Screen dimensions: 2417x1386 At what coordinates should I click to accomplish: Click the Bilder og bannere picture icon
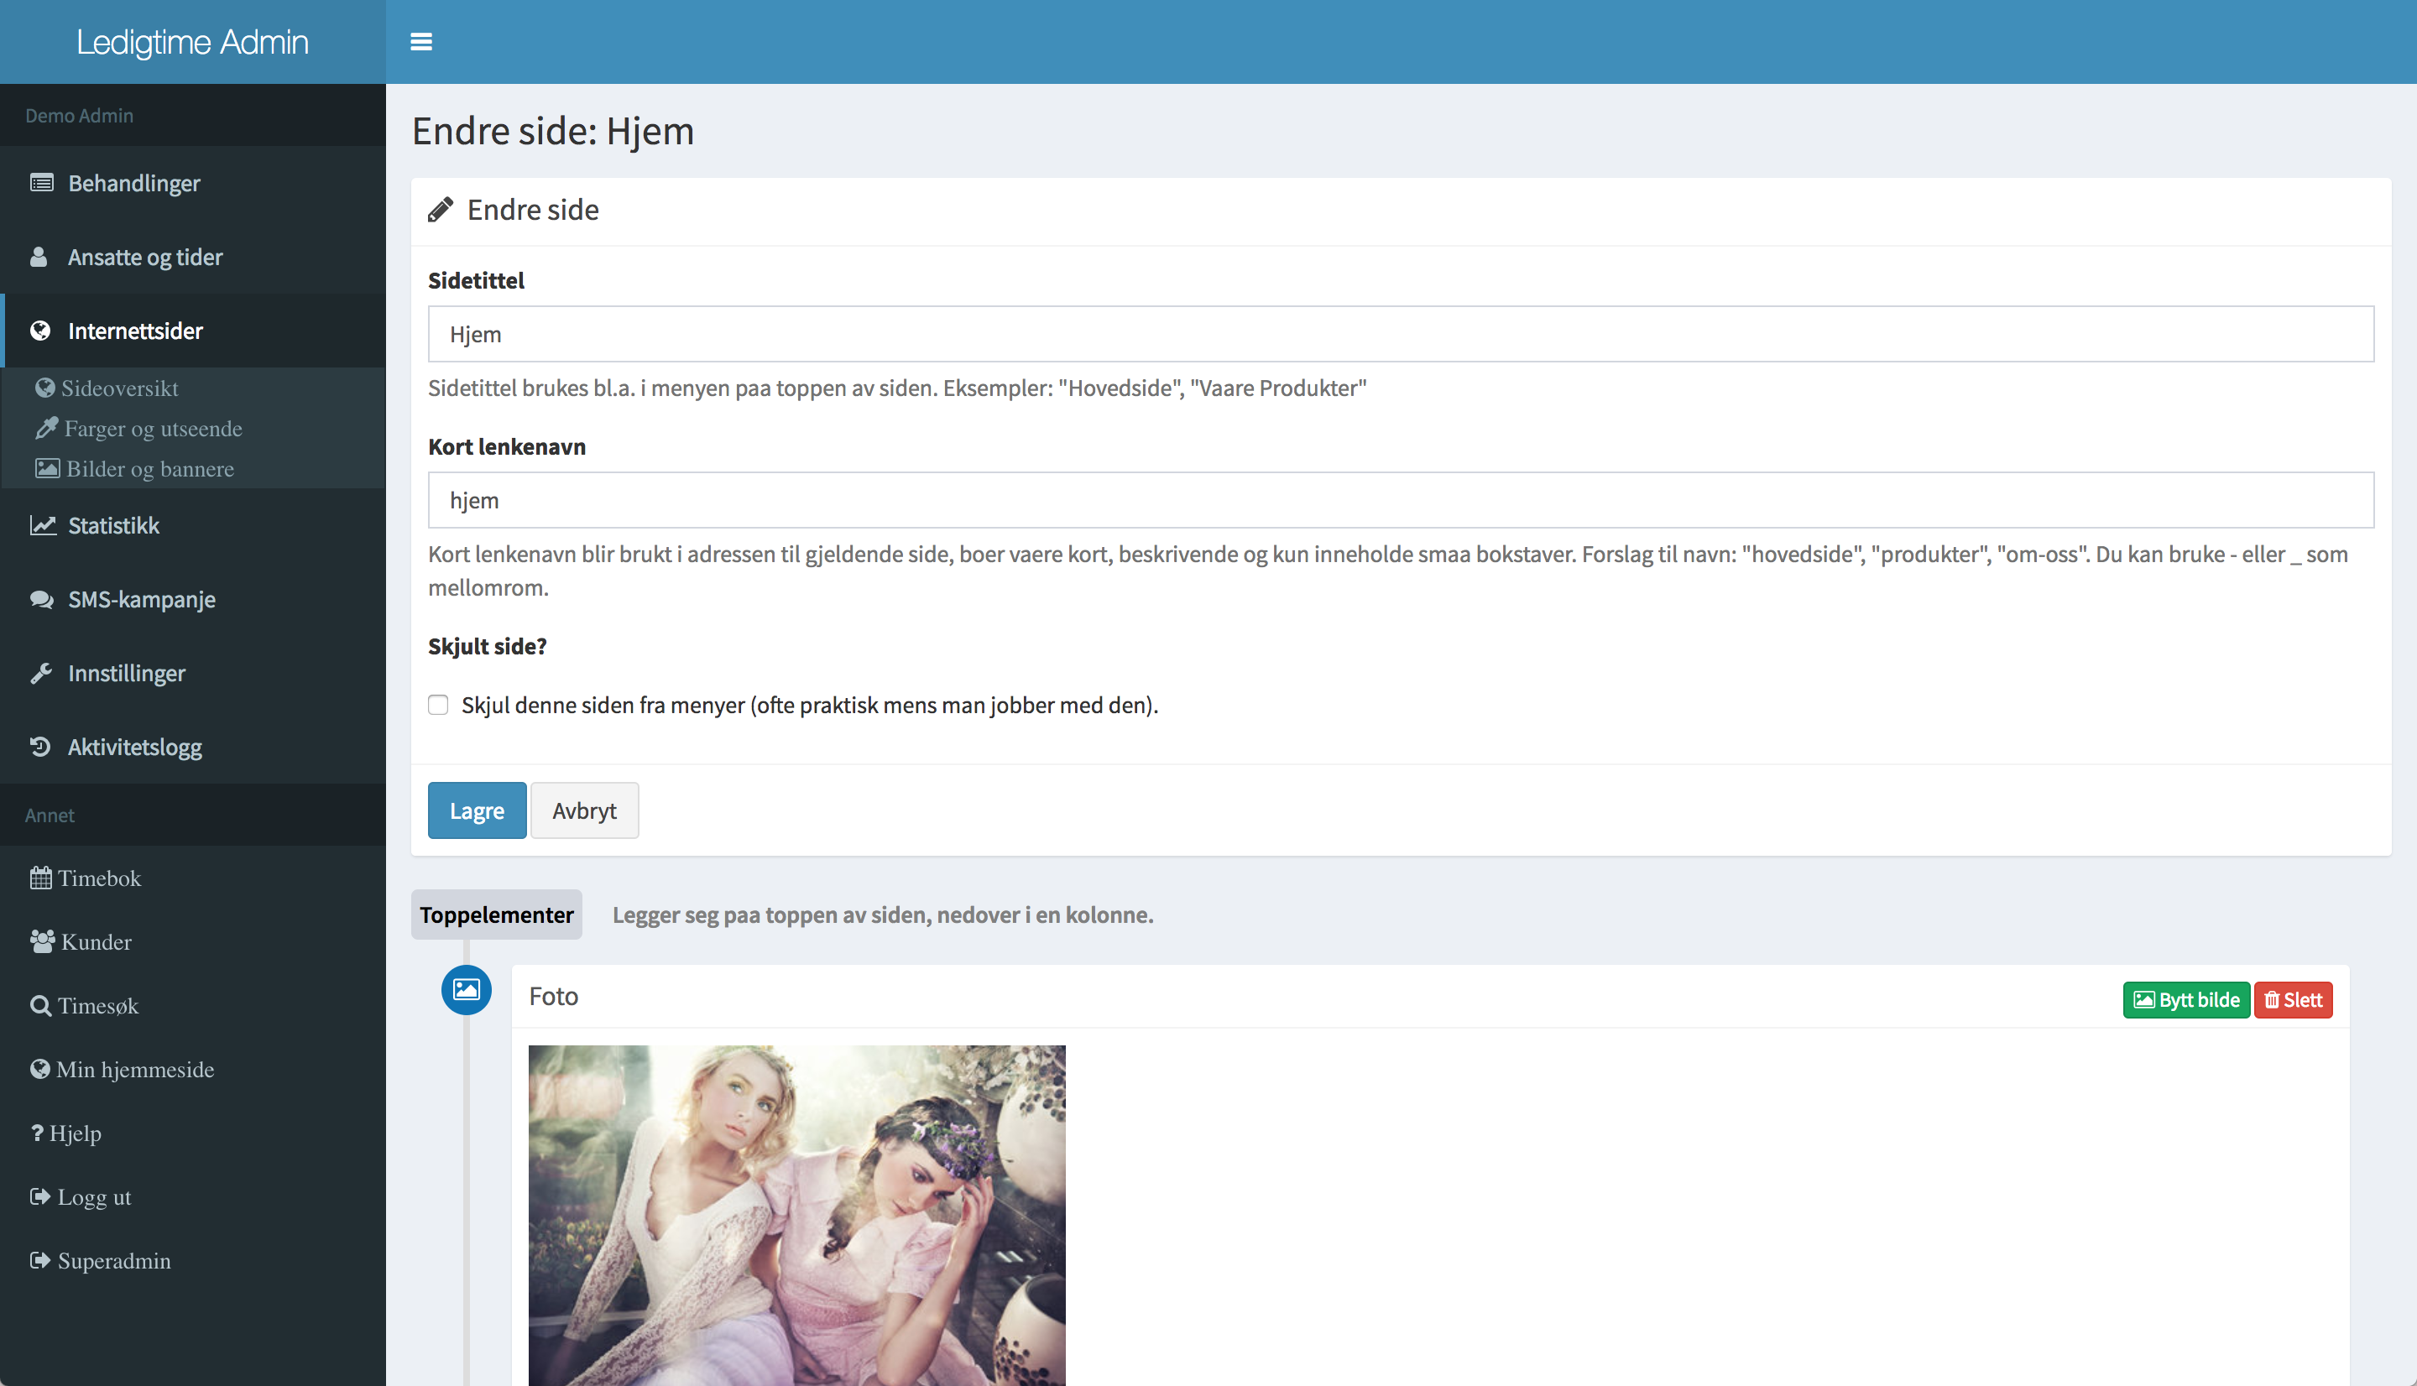pos(48,468)
